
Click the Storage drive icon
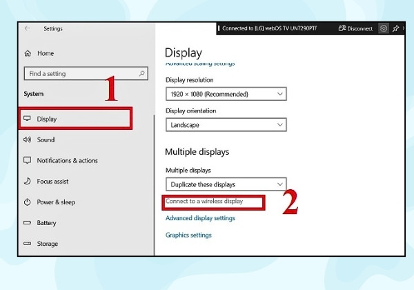[27, 243]
